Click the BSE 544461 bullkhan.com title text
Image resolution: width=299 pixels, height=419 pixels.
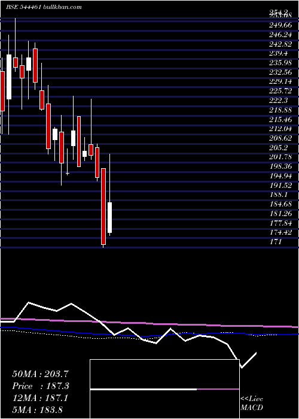[x=44, y=7]
